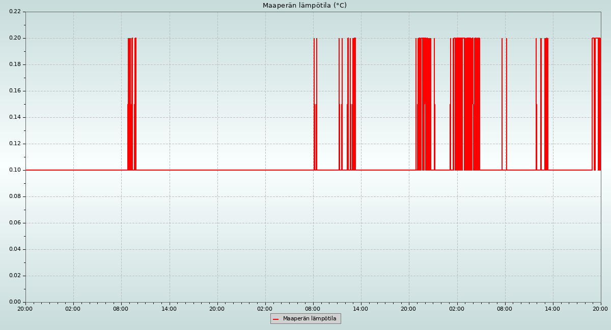Click the 0.12 y-axis label
The width and height of the screenshot is (611, 330).
pyautogui.click(x=15, y=144)
